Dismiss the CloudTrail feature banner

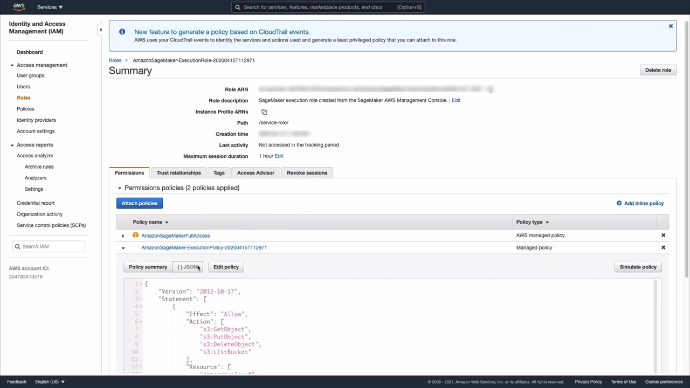click(x=671, y=26)
